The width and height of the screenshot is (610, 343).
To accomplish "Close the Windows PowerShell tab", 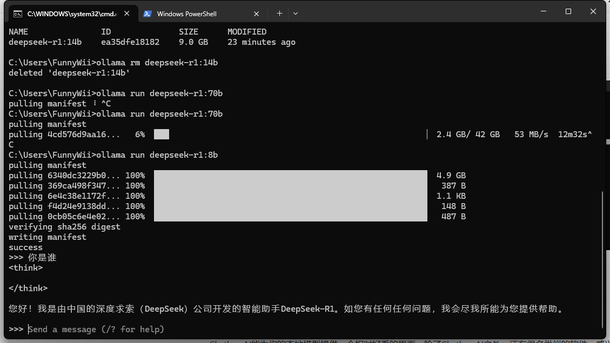I will pyautogui.click(x=256, y=14).
